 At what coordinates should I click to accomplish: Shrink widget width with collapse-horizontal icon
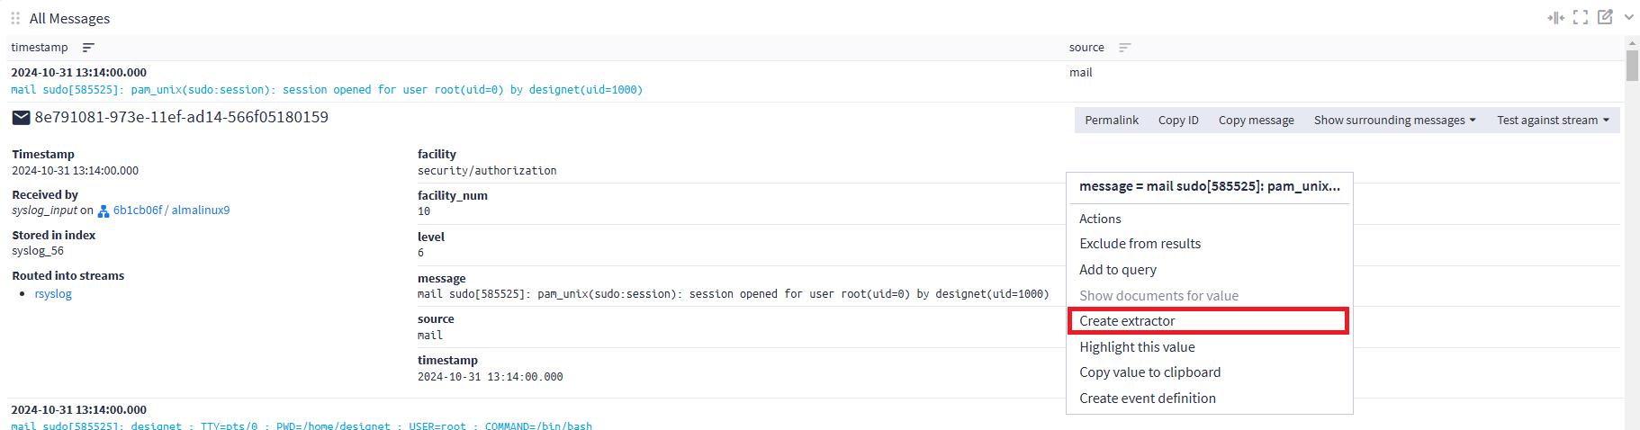1555,18
